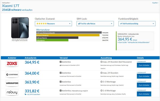This screenshot has height=101, width=160.
Task: Click the clock icon in Clevertronic payout
Action: coord(101,73)
